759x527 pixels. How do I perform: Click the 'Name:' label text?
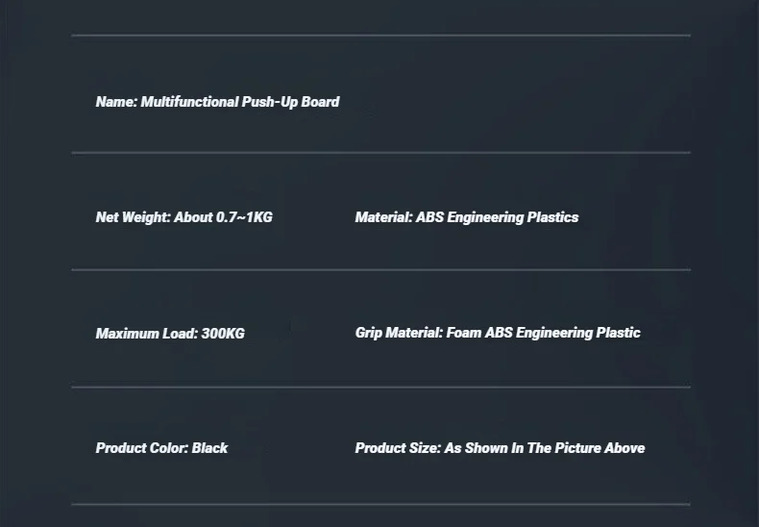tap(116, 102)
